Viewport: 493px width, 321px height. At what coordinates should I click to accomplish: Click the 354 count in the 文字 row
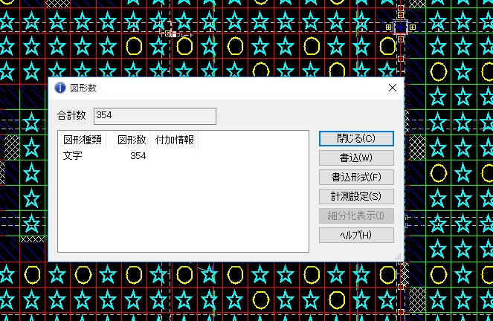point(138,156)
